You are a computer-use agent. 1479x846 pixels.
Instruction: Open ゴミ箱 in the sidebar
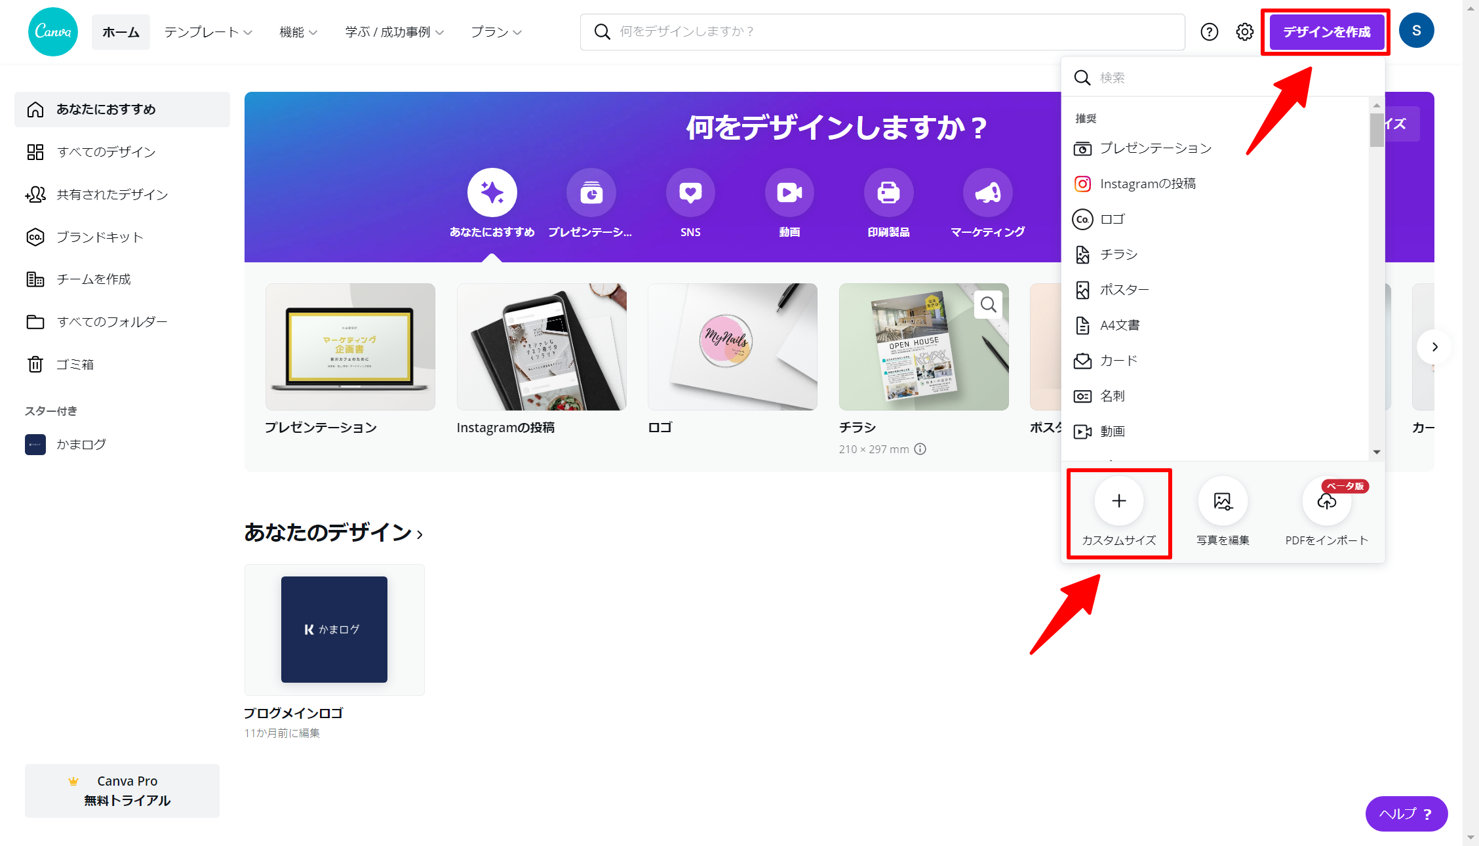coord(122,364)
